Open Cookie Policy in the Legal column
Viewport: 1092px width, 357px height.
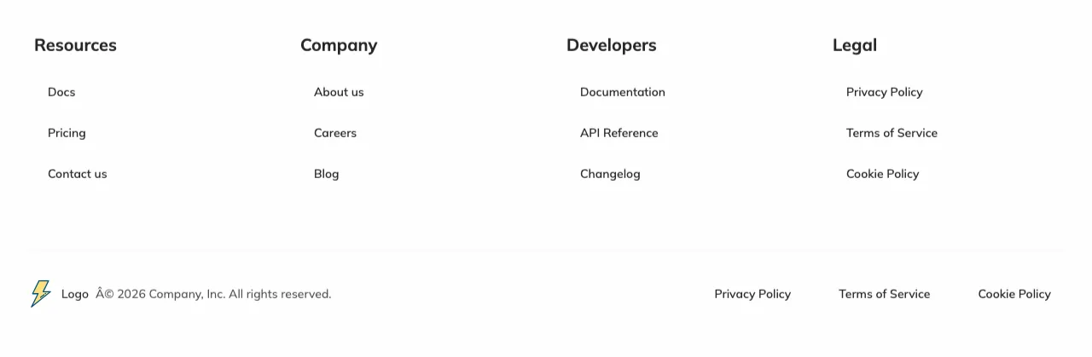coord(883,174)
